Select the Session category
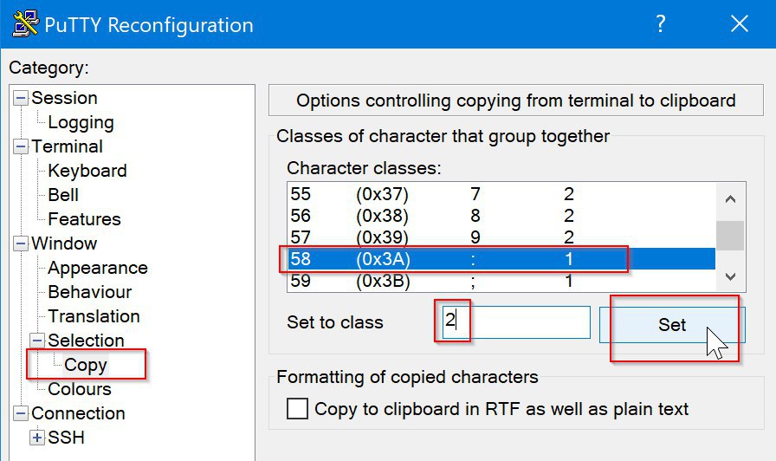The width and height of the screenshot is (776, 461). click(64, 98)
